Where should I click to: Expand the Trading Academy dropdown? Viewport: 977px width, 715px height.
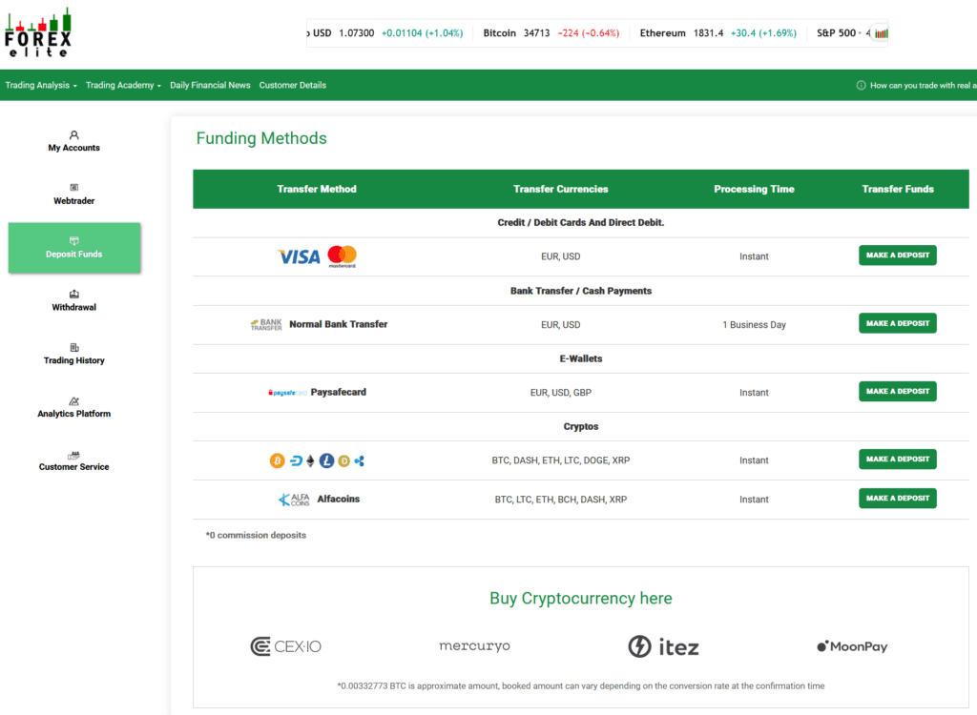pyautogui.click(x=123, y=85)
